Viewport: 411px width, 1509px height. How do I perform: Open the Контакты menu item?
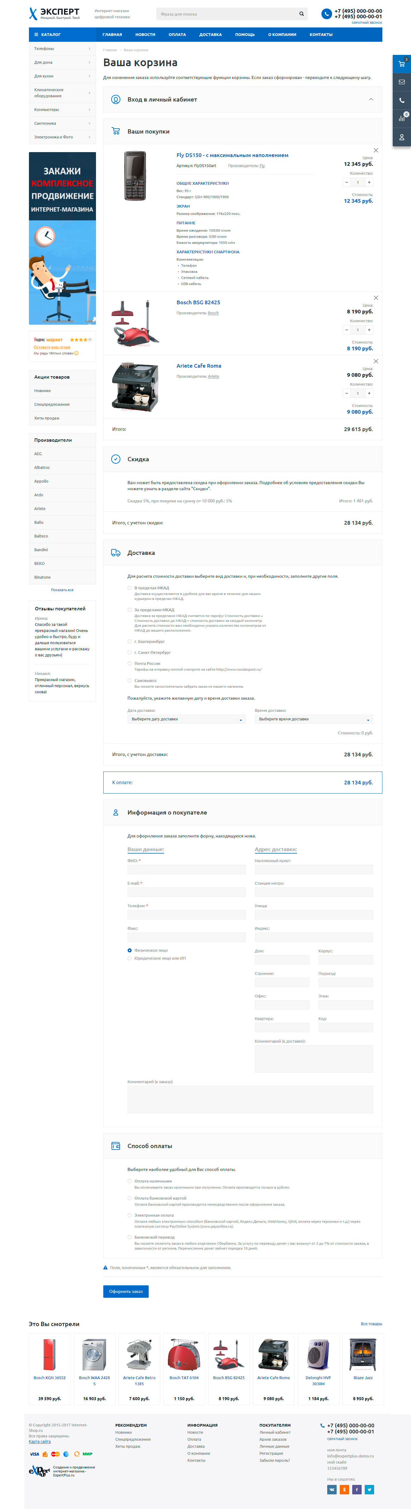[321, 34]
